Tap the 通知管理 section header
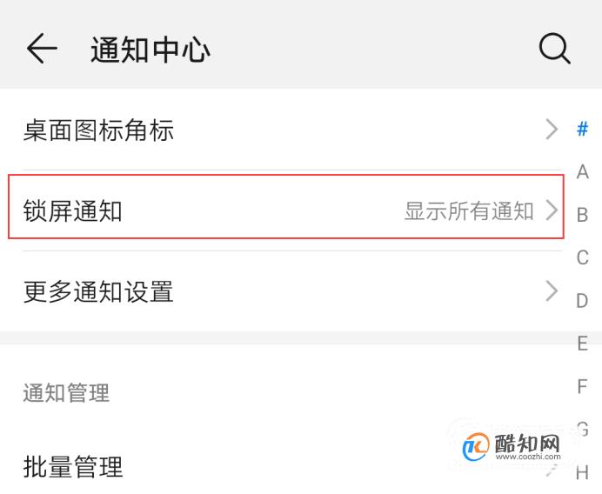Image resolution: width=602 pixels, height=494 pixels. click(66, 392)
